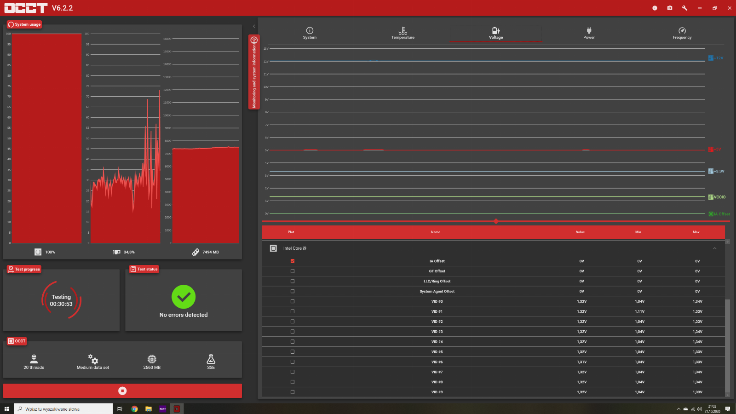Switch to the Temperature tab
Screen dimensions: 736x414
click(x=403, y=33)
